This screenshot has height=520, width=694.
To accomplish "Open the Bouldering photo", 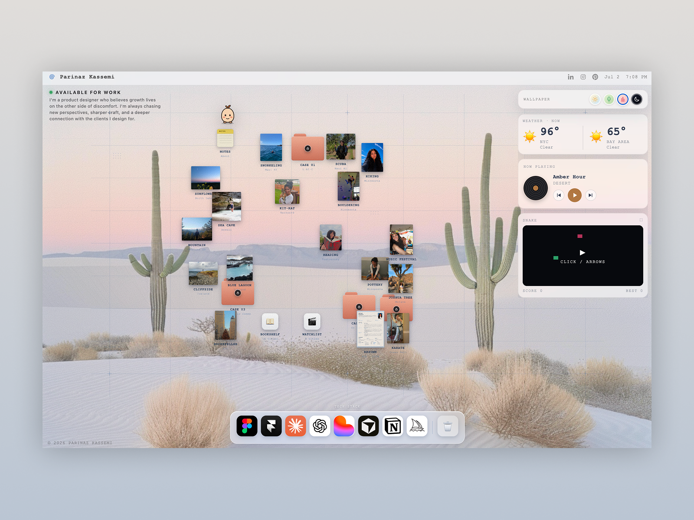I will 348,186.
